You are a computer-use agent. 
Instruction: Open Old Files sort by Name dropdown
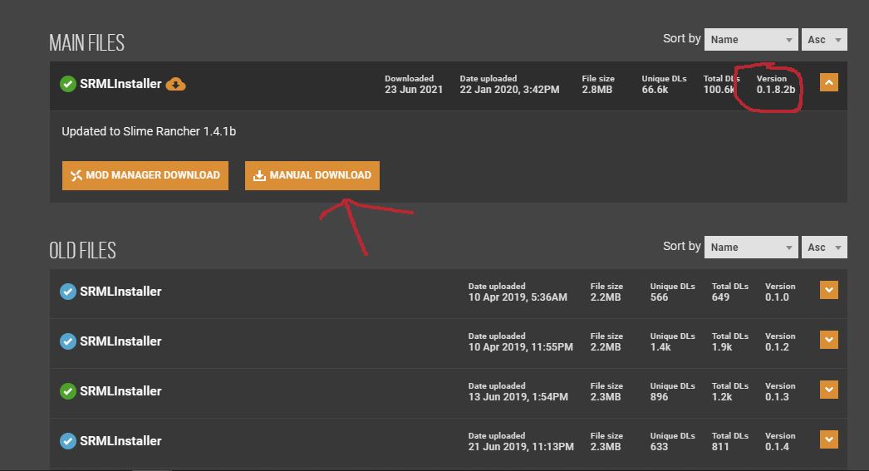click(x=752, y=247)
